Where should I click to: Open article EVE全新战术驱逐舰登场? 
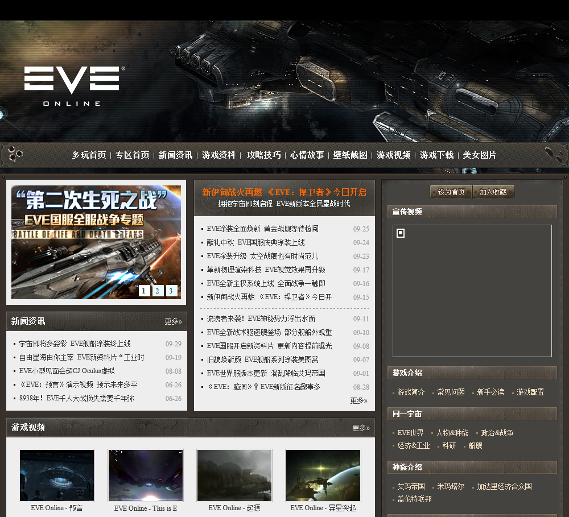(269, 332)
